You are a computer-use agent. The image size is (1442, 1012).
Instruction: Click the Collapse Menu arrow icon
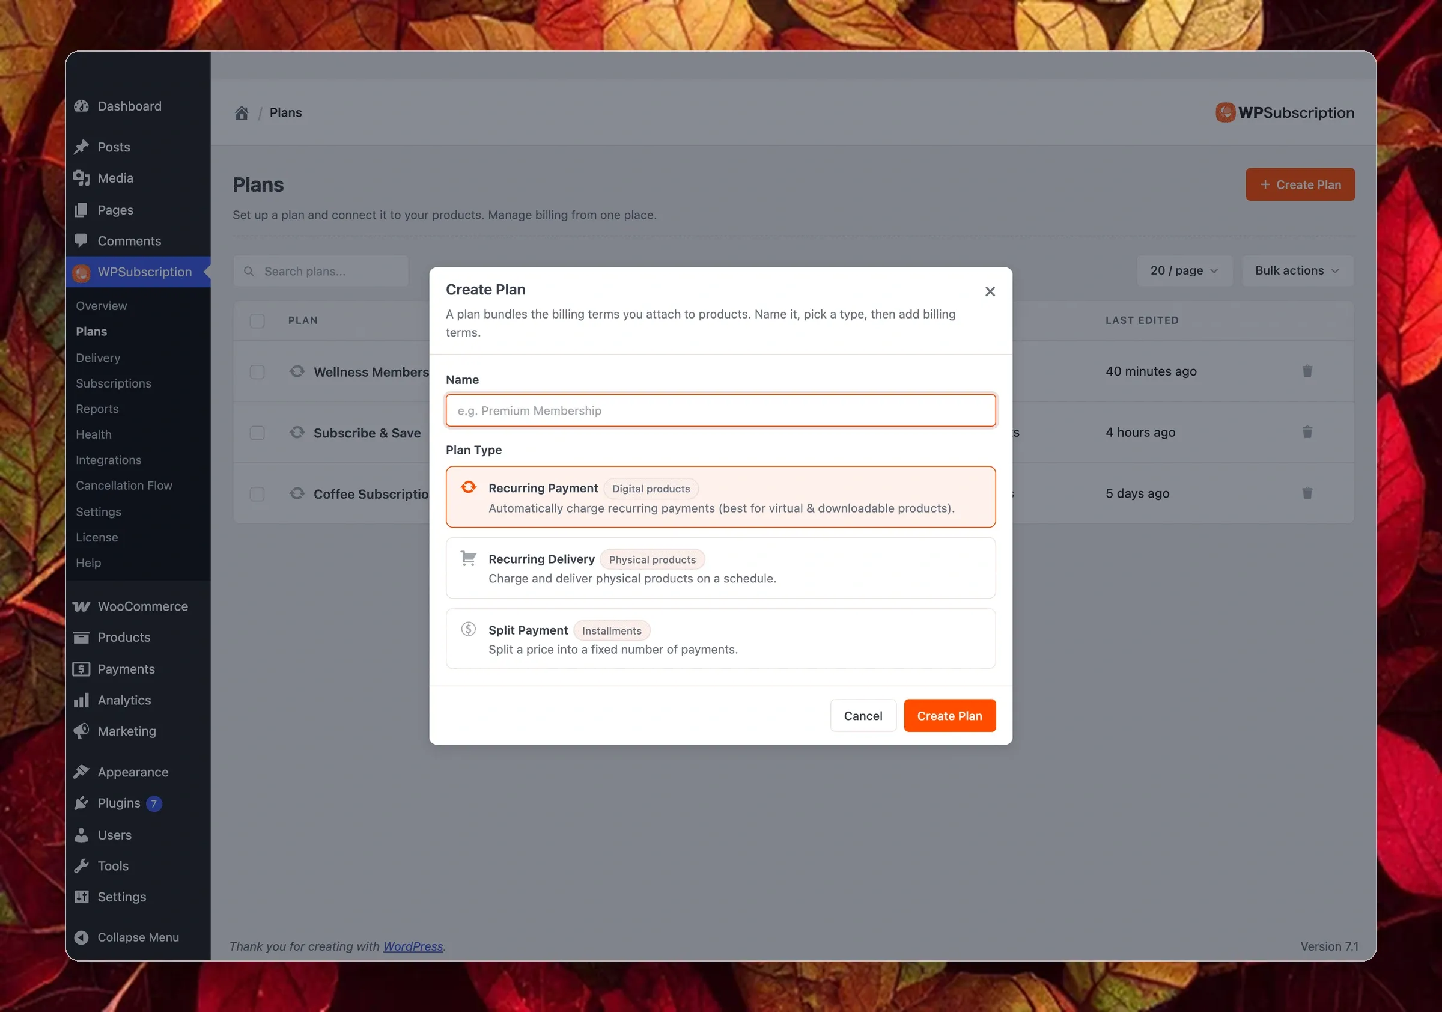(81, 937)
